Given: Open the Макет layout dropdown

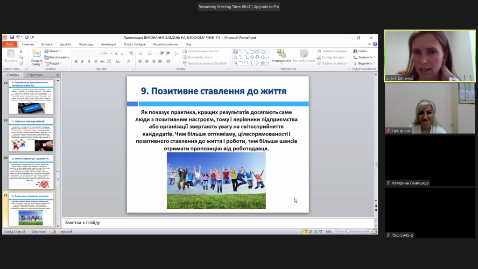Looking at the screenshot, I should [x=54, y=51].
